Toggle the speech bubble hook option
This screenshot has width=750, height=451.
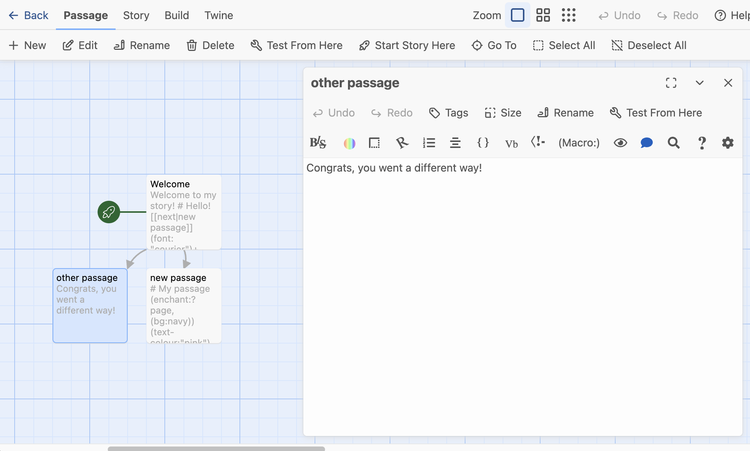point(647,143)
